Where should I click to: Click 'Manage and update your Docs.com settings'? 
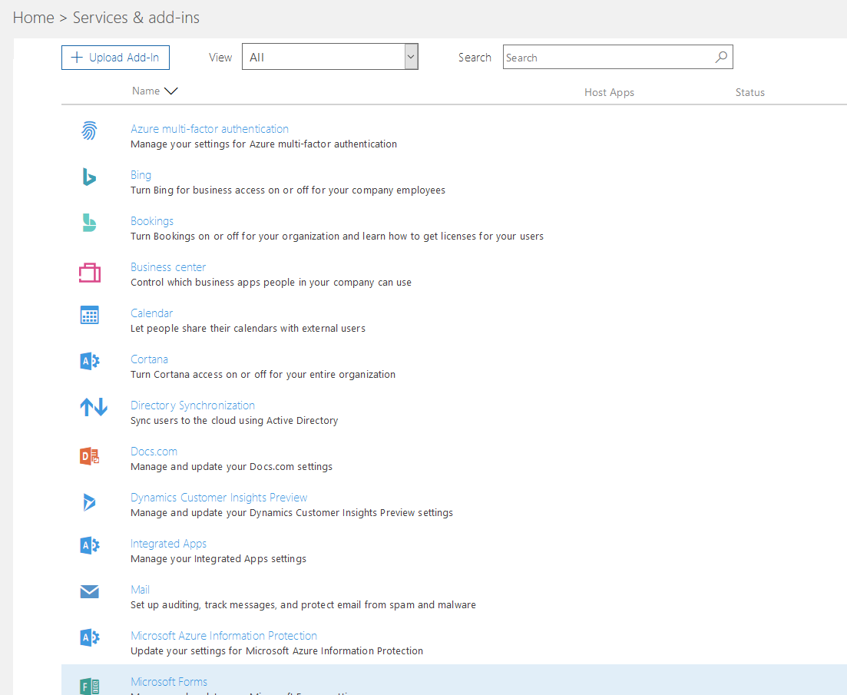coord(232,467)
